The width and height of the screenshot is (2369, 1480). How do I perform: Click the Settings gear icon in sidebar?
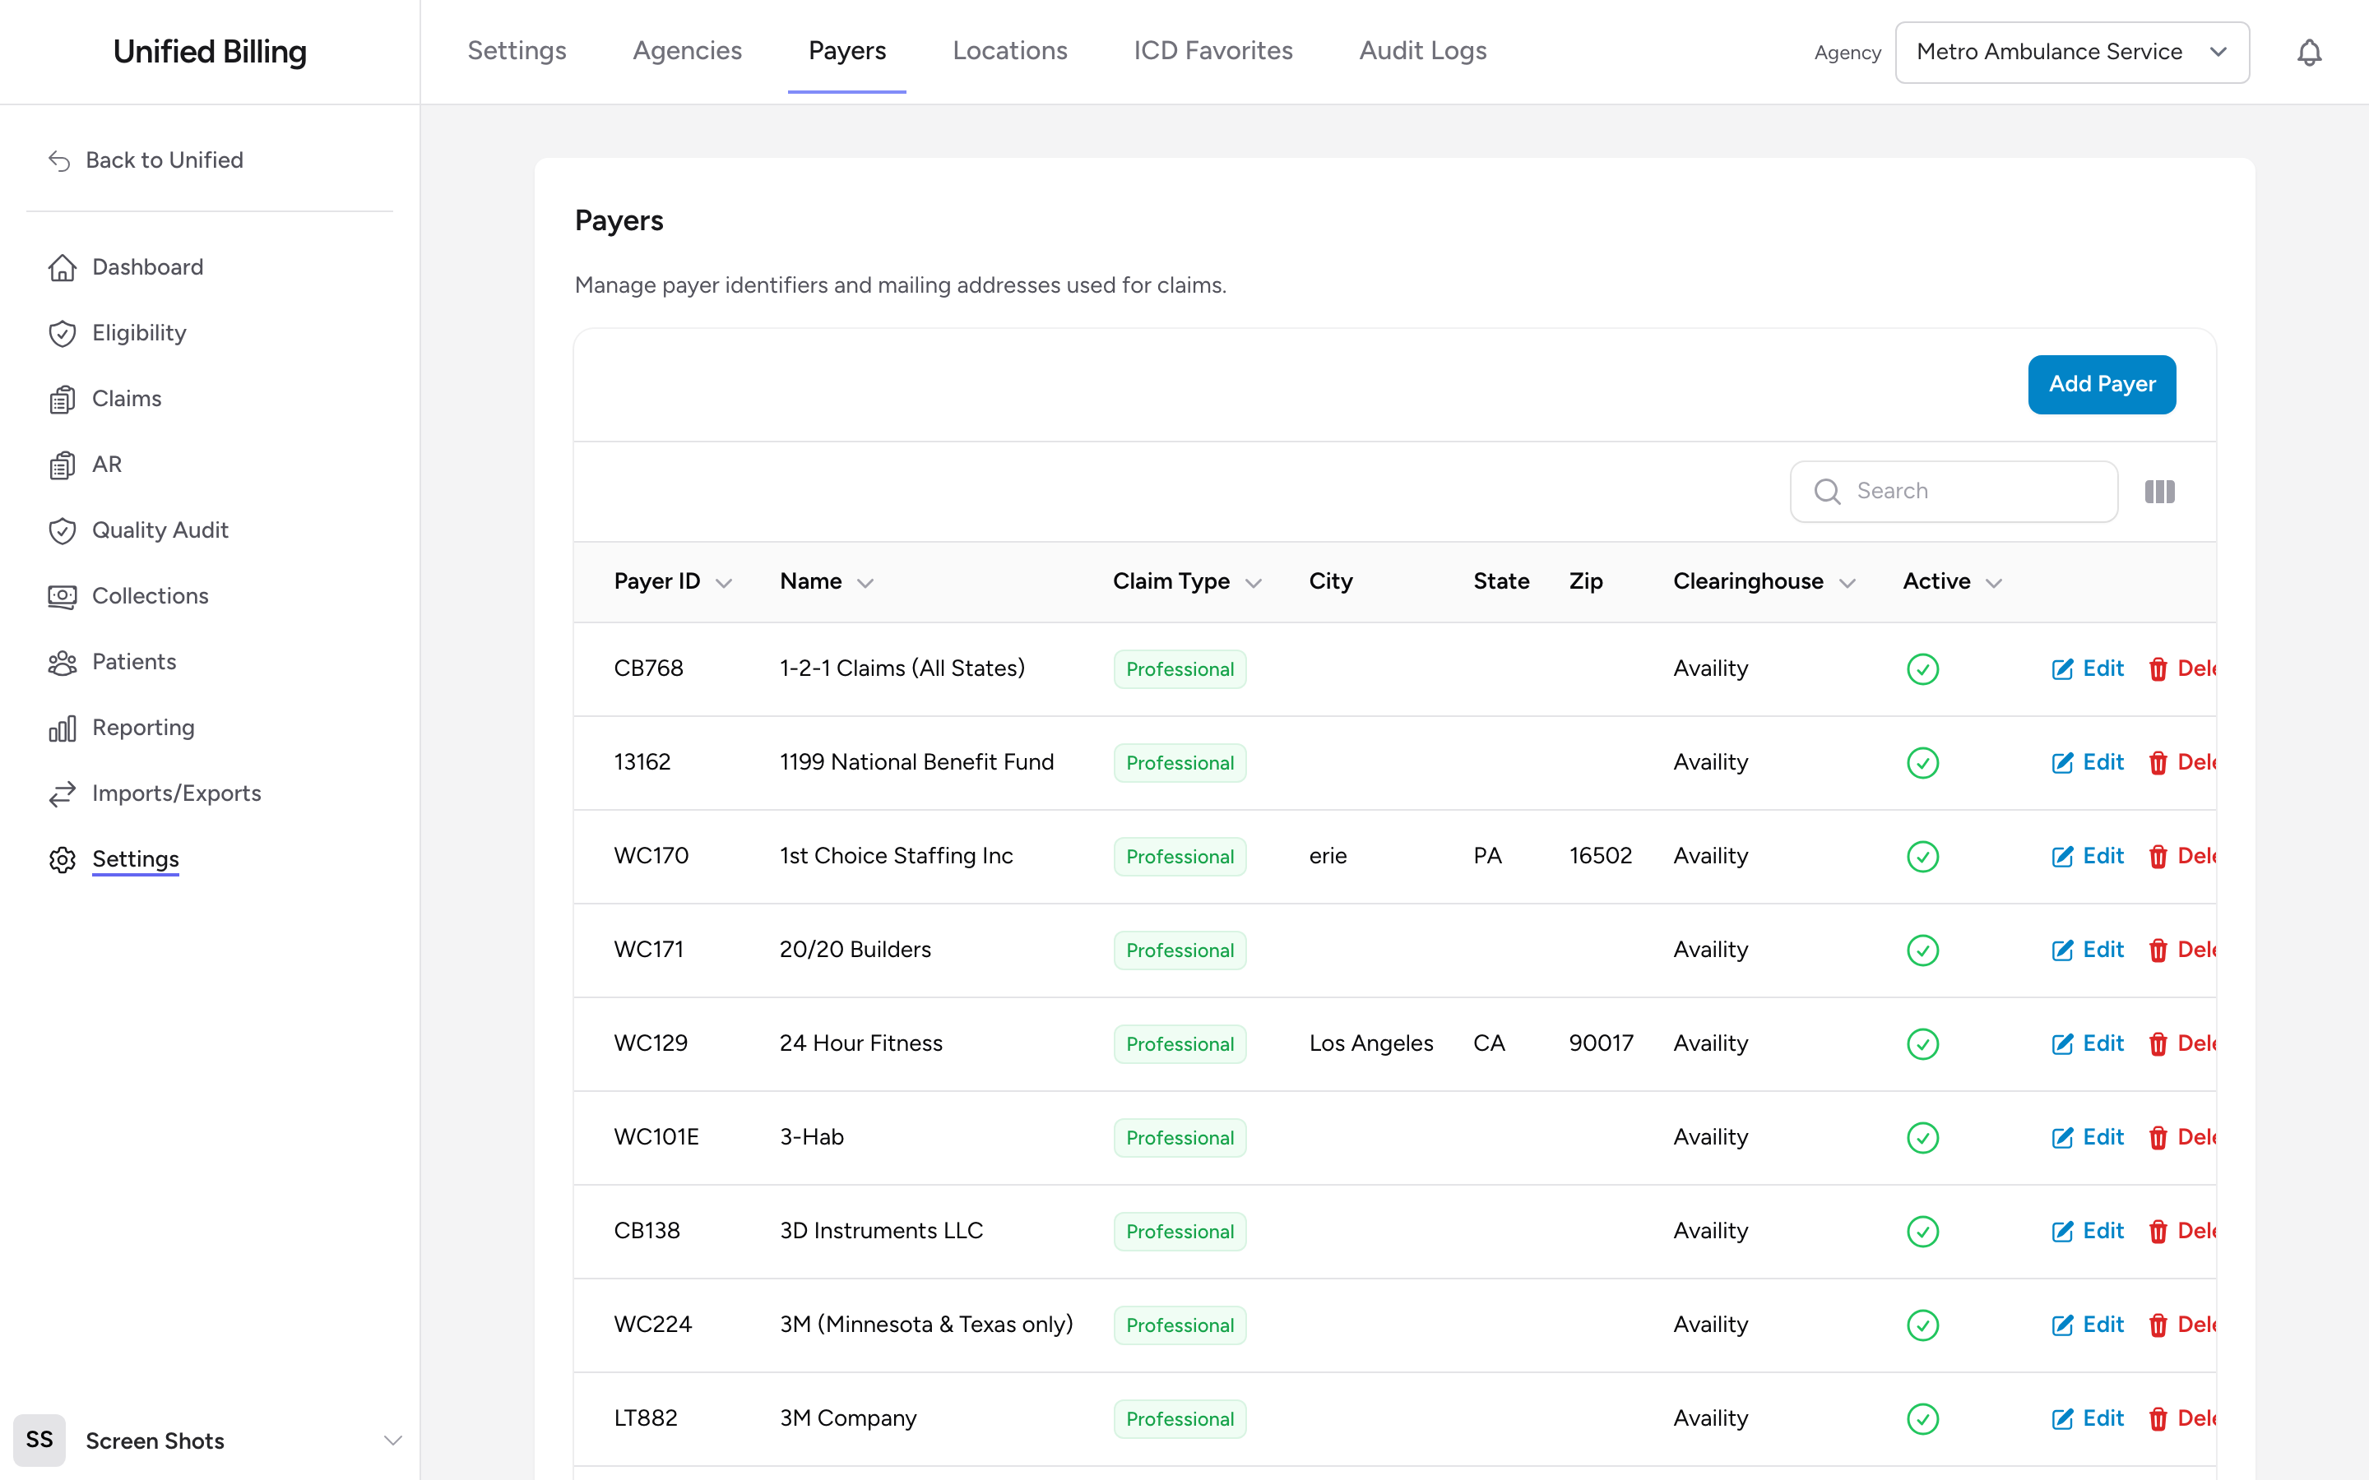[63, 859]
